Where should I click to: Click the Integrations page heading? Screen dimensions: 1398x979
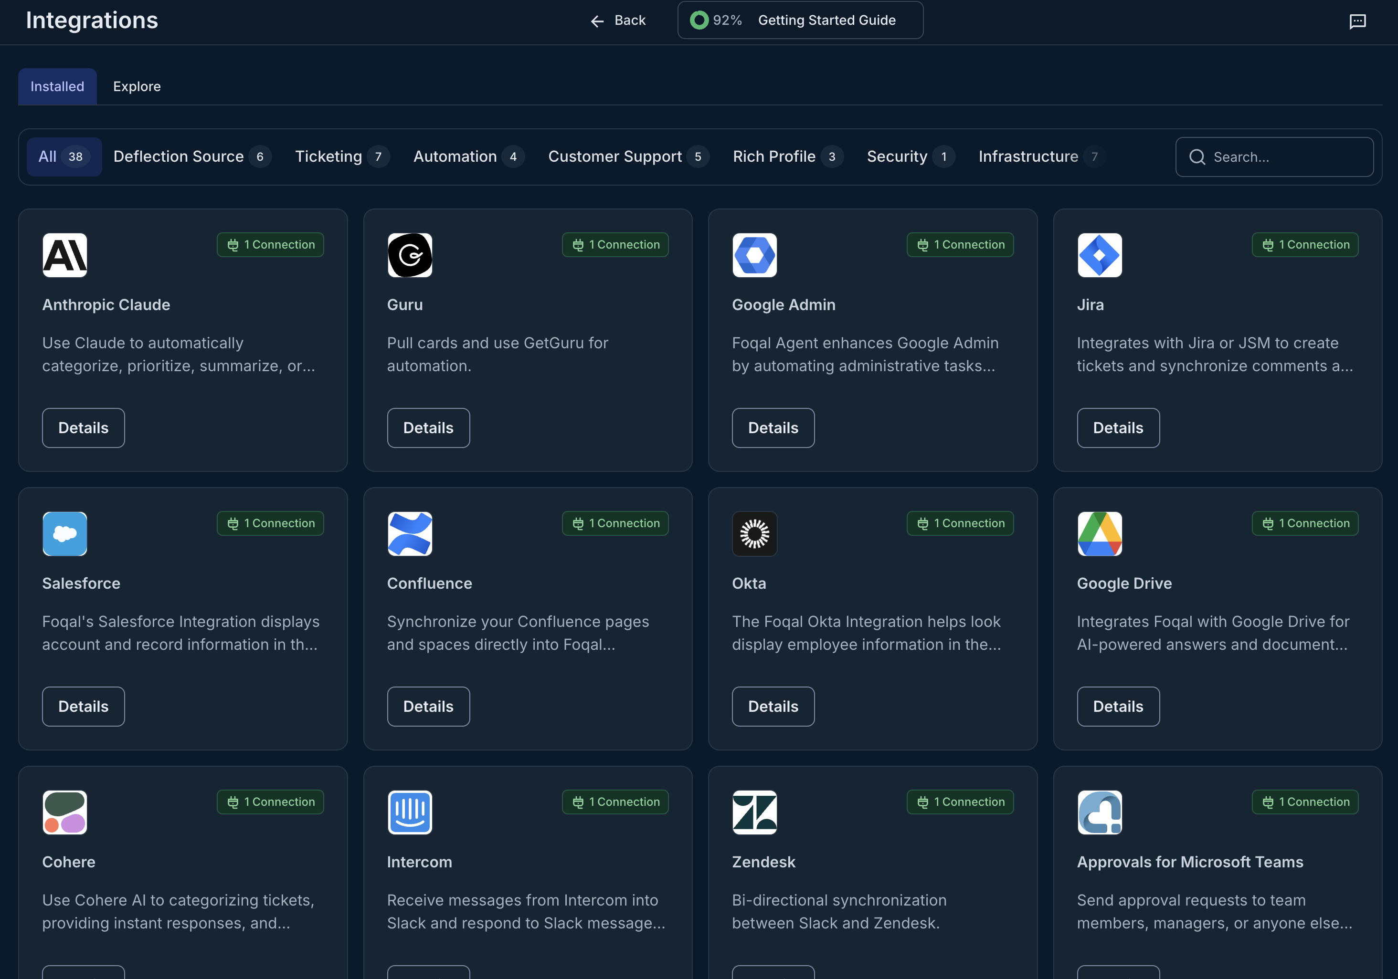pyautogui.click(x=92, y=21)
